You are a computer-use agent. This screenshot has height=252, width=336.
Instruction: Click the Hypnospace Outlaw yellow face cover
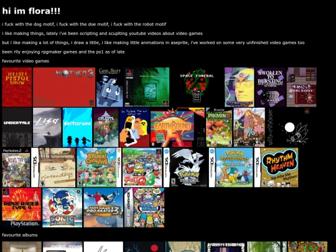click(x=240, y=87)
